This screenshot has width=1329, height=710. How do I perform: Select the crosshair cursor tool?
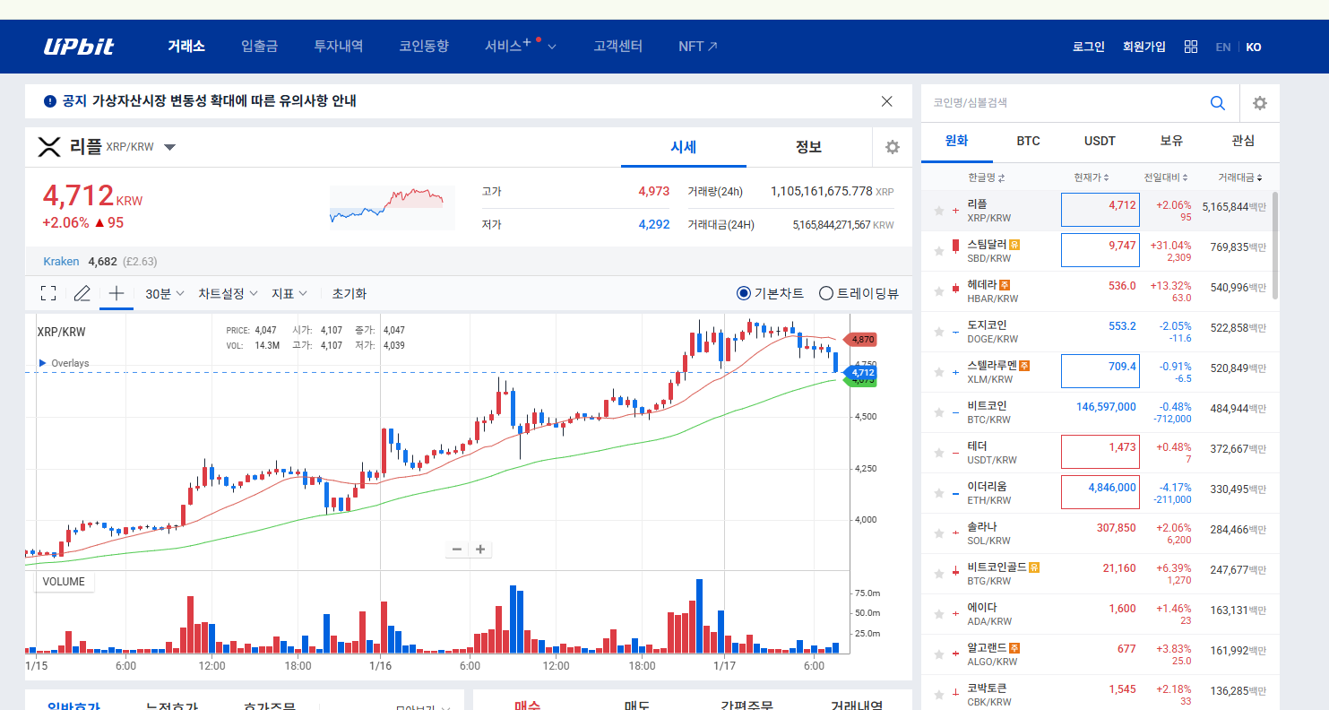click(x=116, y=293)
